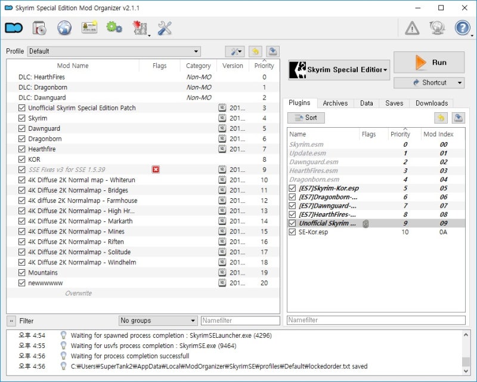Expand the Filter panel arrow button
This screenshot has width=477, height=382.
tap(11, 321)
